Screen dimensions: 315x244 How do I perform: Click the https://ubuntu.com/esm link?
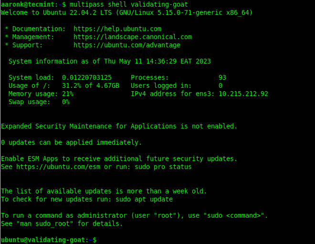point(58,167)
